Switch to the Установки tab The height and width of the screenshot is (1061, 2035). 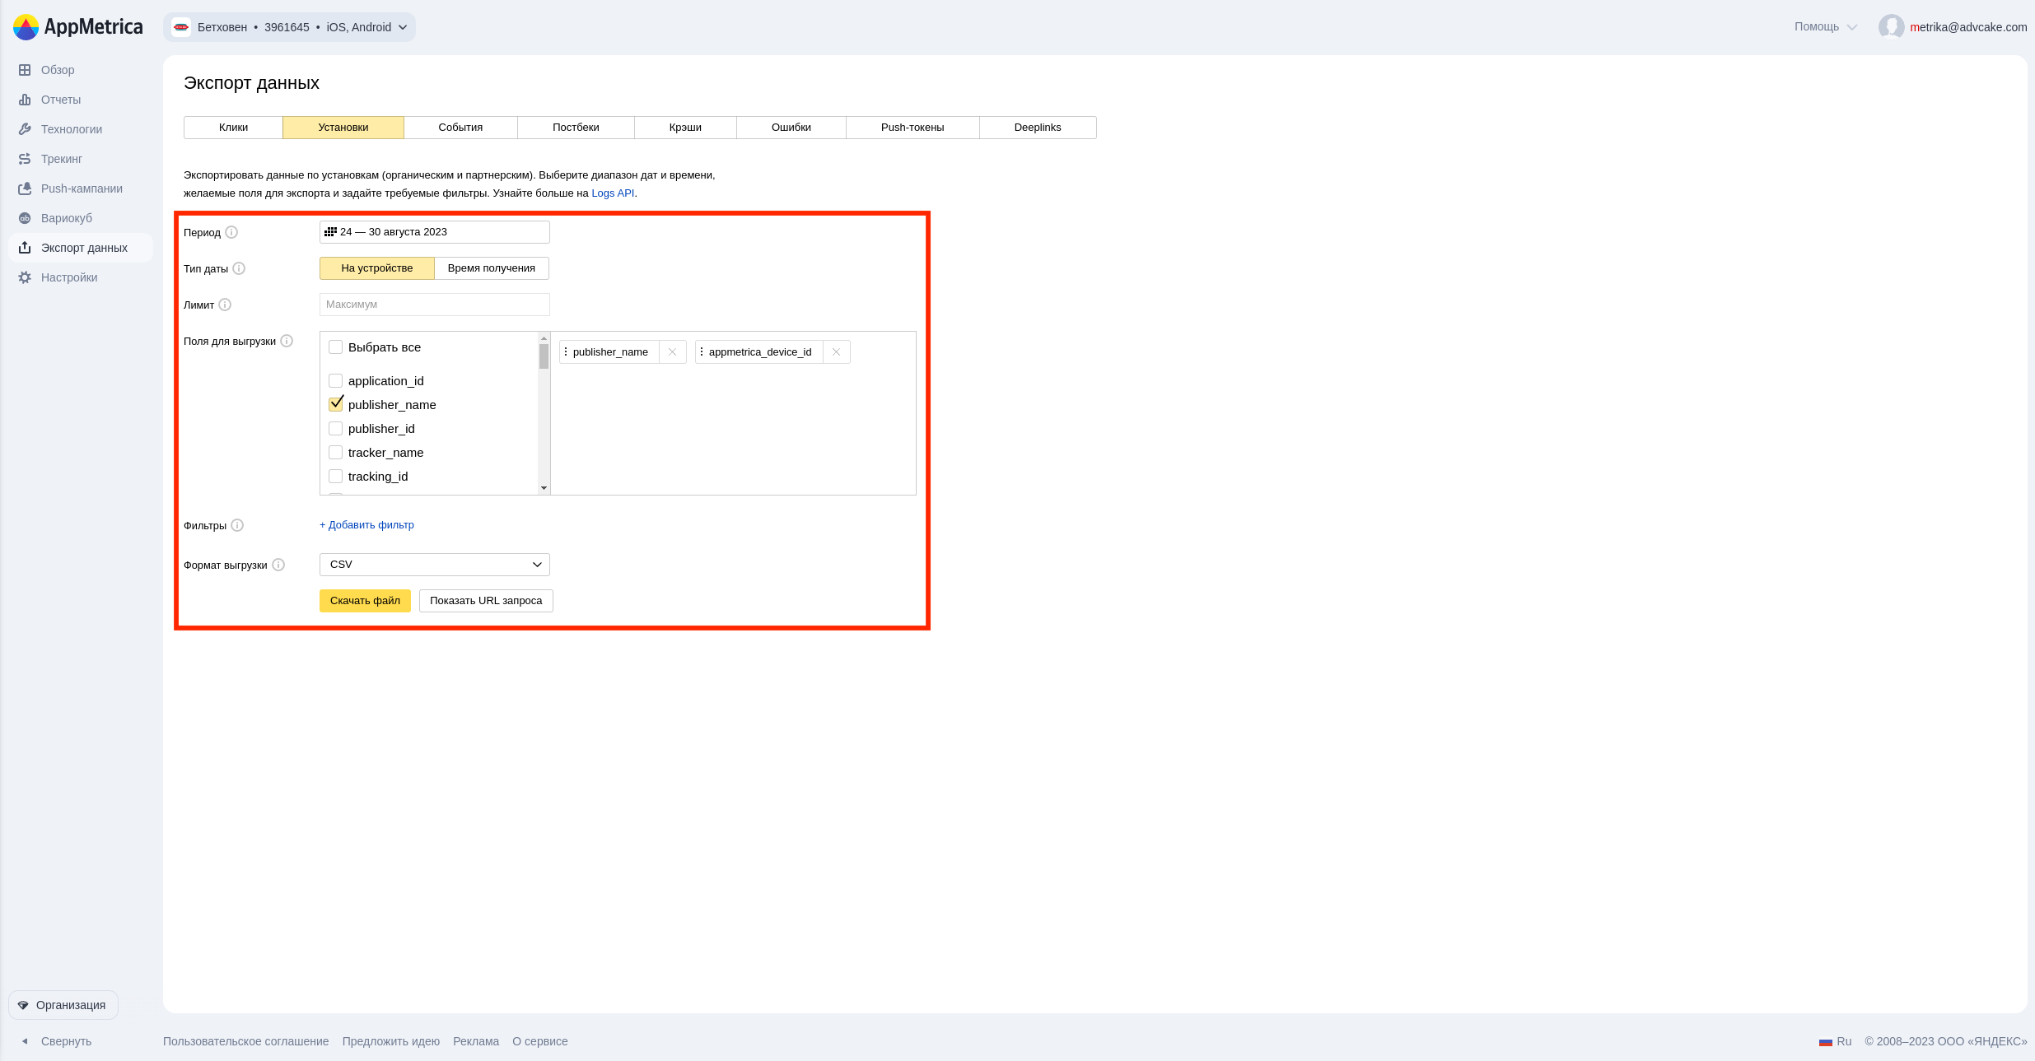pyautogui.click(x=343, y=128)
